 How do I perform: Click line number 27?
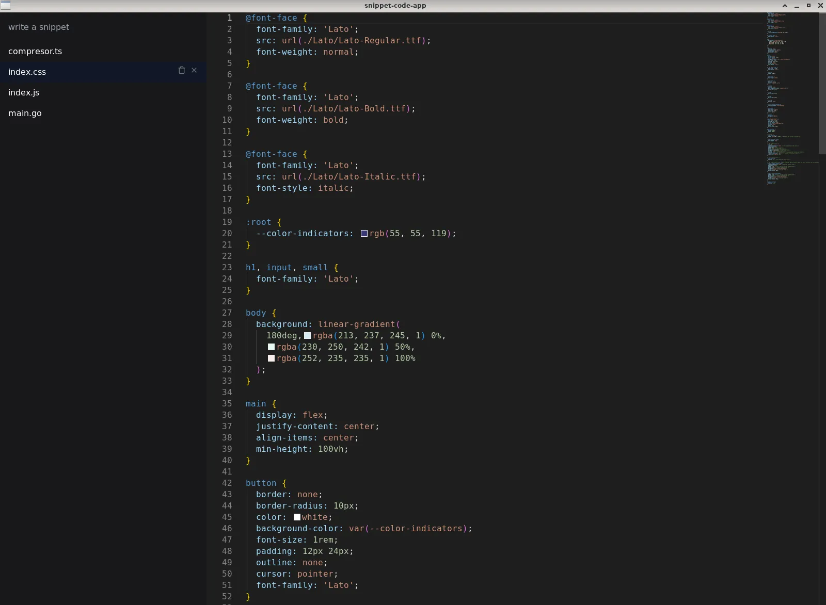(227, 313)
